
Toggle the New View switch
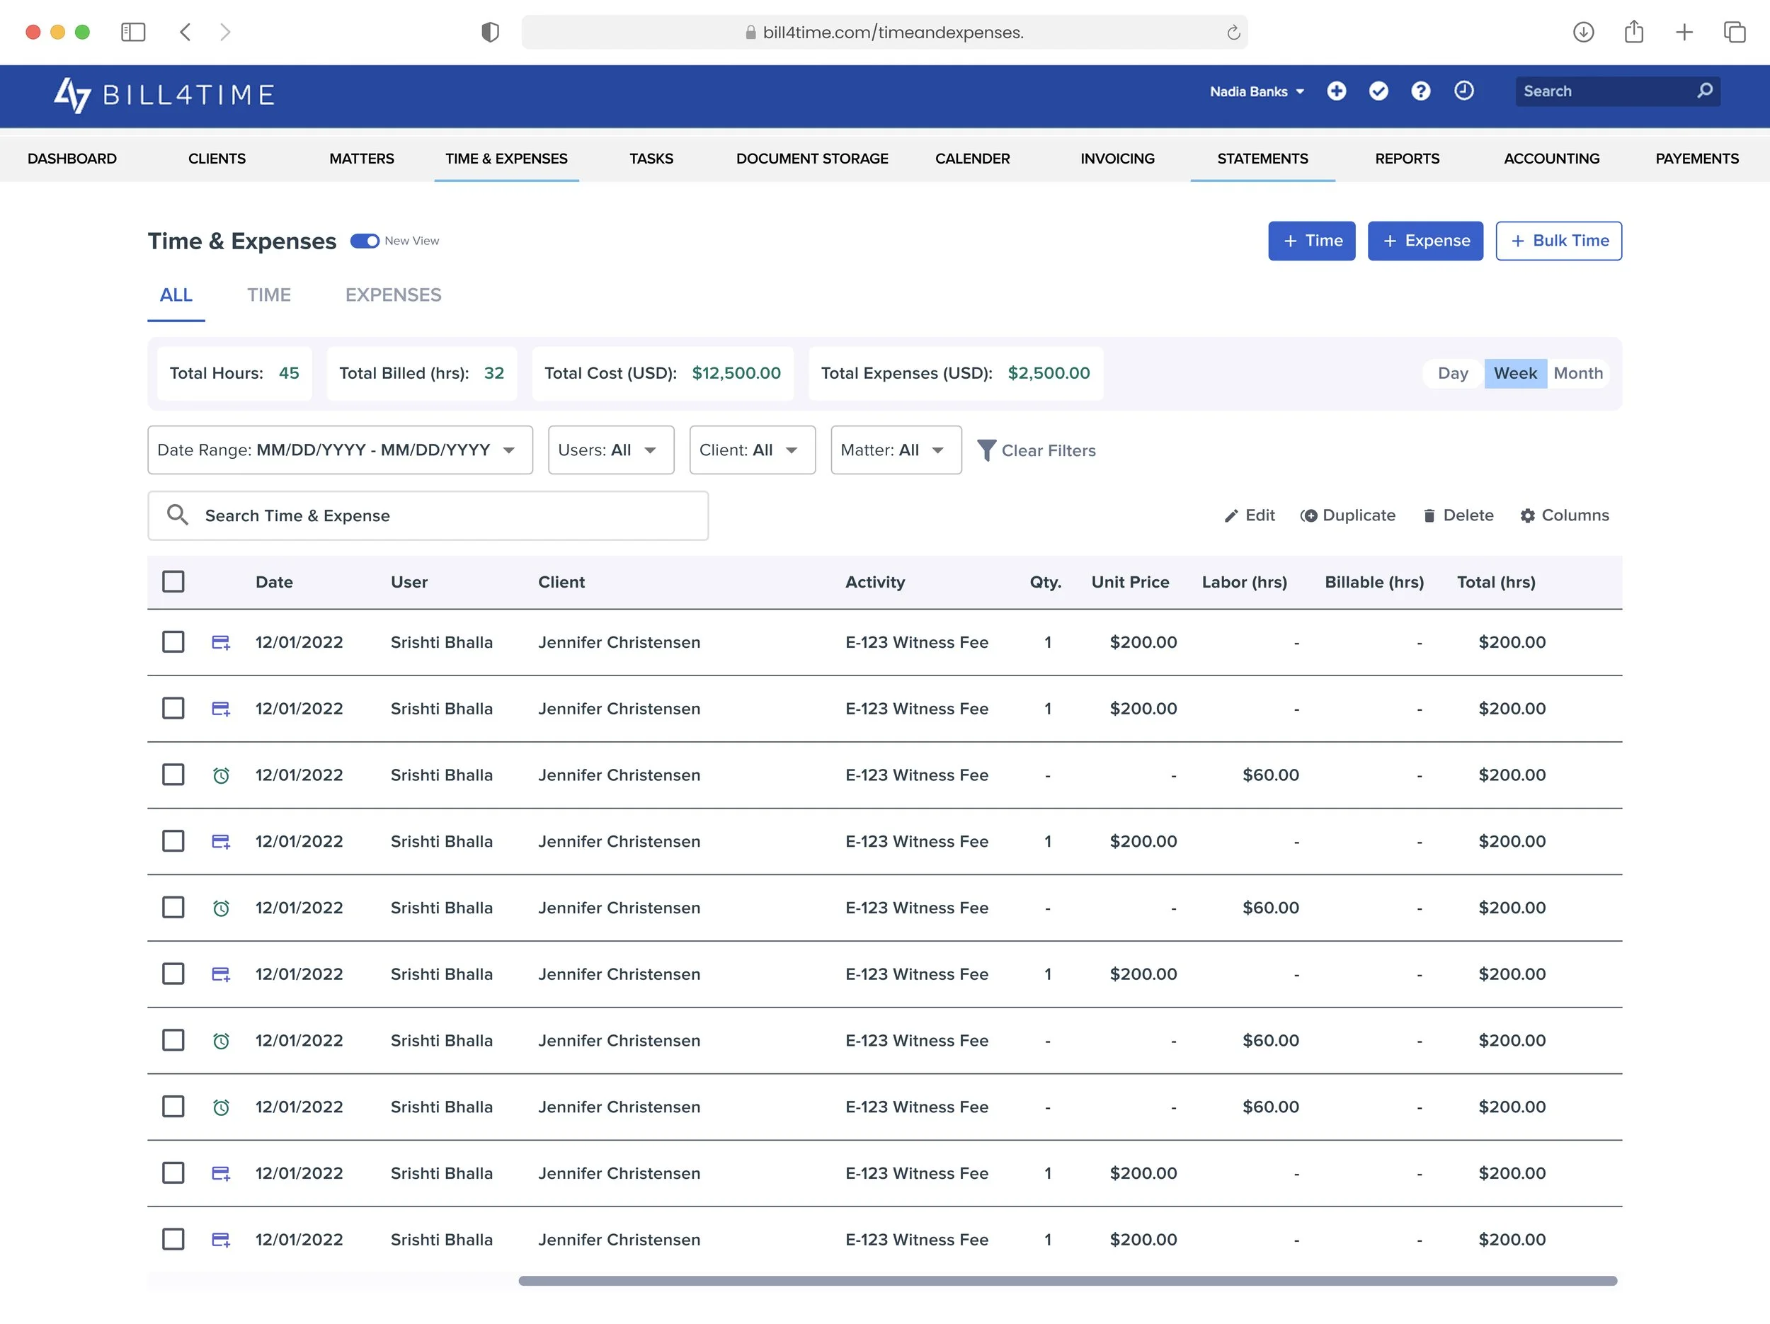point(365,241)
